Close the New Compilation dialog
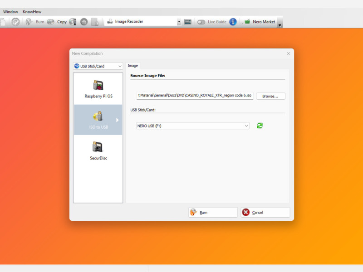 click(289, 53)
